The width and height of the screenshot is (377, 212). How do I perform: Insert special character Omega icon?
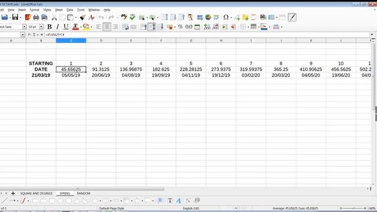[226, 17]
